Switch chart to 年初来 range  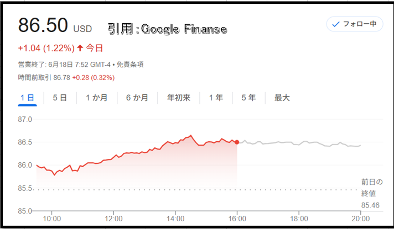(179, 98)
